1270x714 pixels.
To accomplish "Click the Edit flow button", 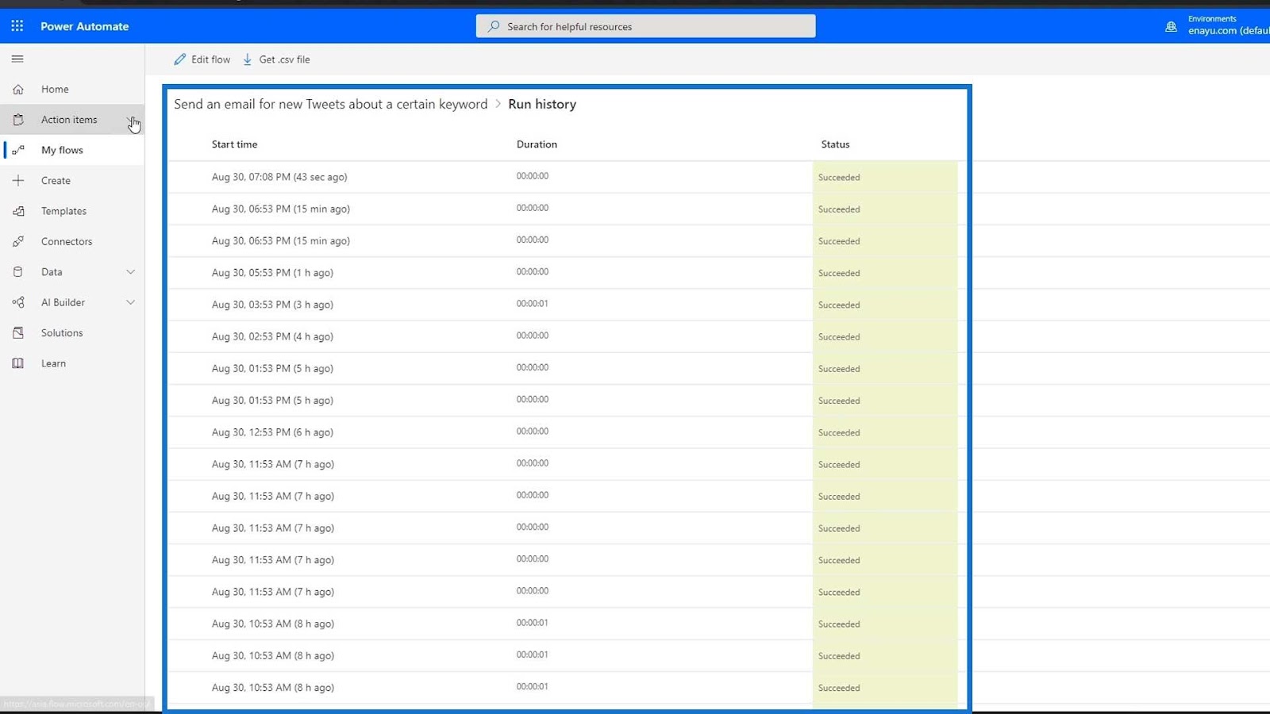I will pos(202,59).
